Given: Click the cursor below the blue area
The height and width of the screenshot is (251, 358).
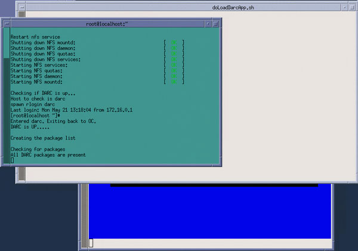Looking at the screenshot, I should pyautogui.click(x=91, y=243).
